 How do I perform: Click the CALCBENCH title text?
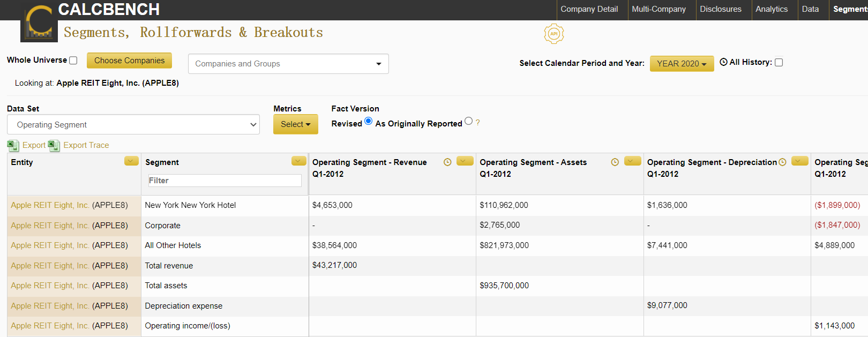[x=109, y=9]
